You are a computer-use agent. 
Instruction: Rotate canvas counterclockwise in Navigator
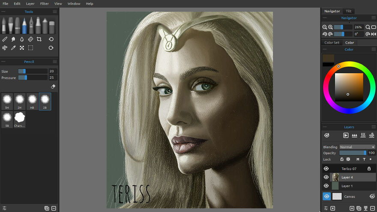[325, 34]
